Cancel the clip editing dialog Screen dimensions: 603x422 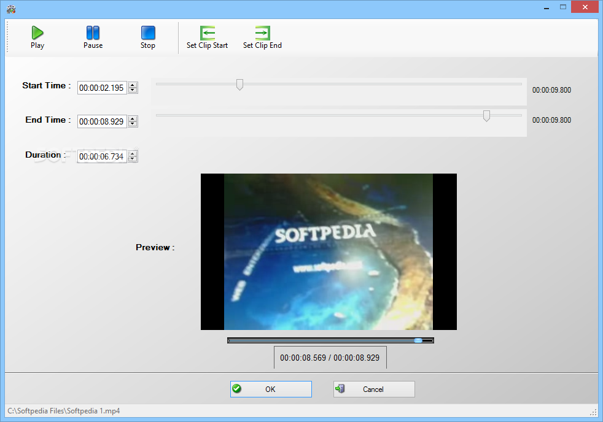pyautogui.click(x=374, y=389)
